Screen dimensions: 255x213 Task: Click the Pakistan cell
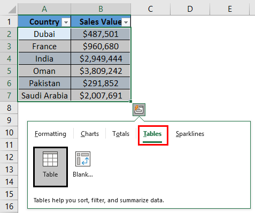(44, 83)
